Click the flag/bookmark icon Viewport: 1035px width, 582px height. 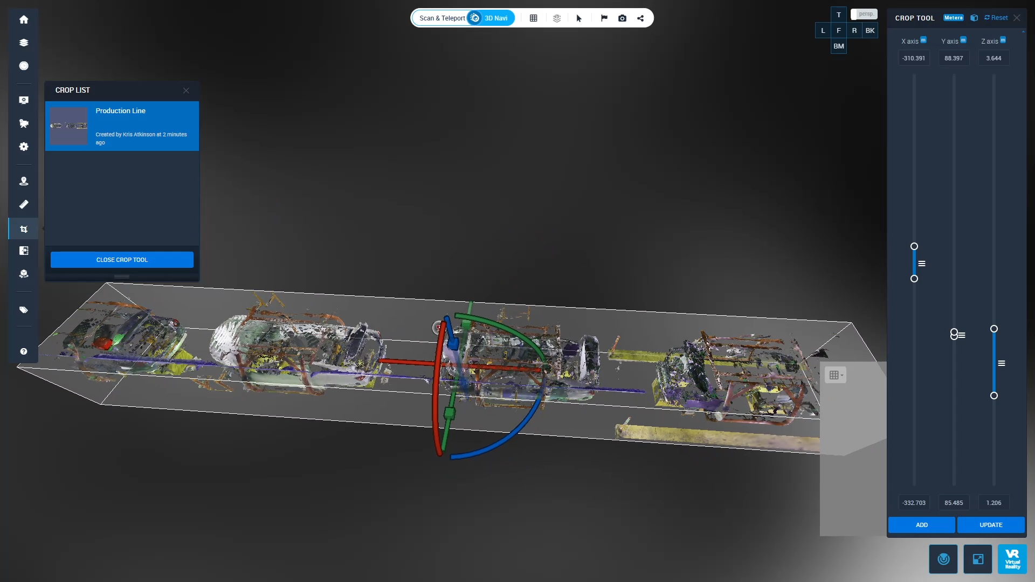click(604, 18)
